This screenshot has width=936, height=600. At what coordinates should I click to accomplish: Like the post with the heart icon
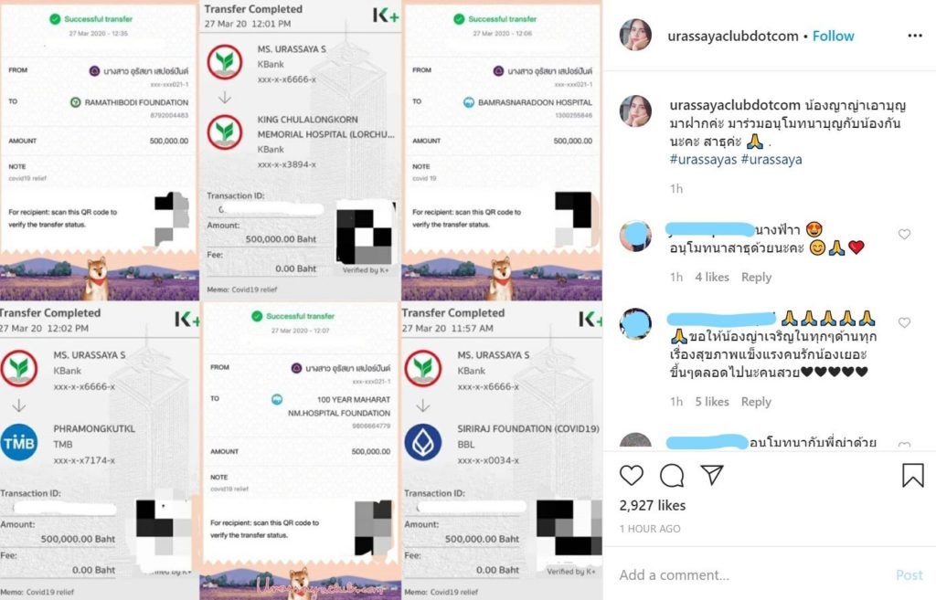tap(631, 475)
